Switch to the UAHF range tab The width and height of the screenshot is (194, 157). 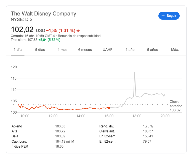pyautogui.click(x=108, y=50)
